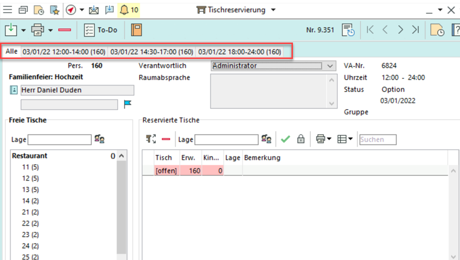Click the padlock icon in table toolbar

301,139
